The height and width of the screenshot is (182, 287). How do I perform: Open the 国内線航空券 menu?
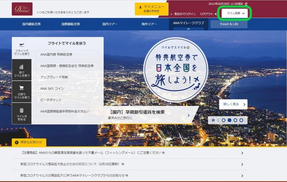(x=31, y=24)
